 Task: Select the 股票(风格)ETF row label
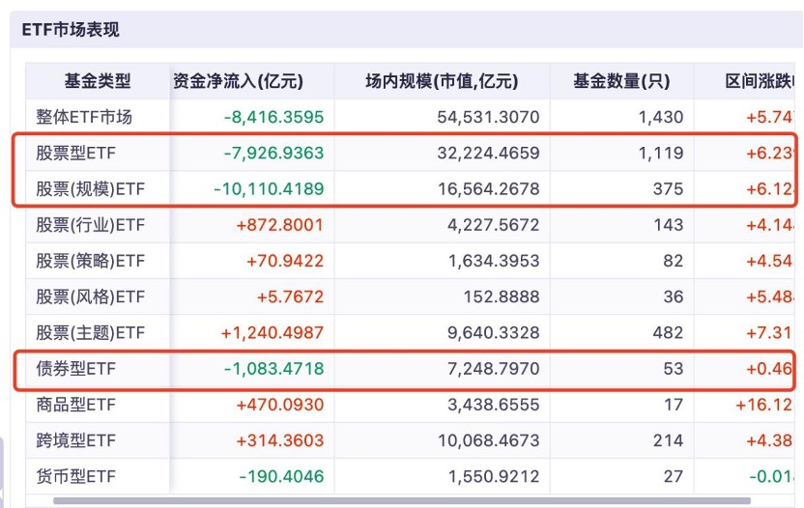pyautogui.click(x=90, y=296)
